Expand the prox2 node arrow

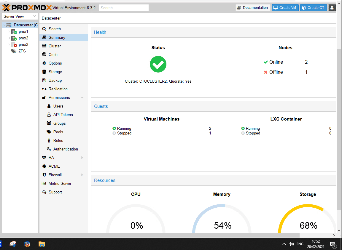[x=9, y=38]
